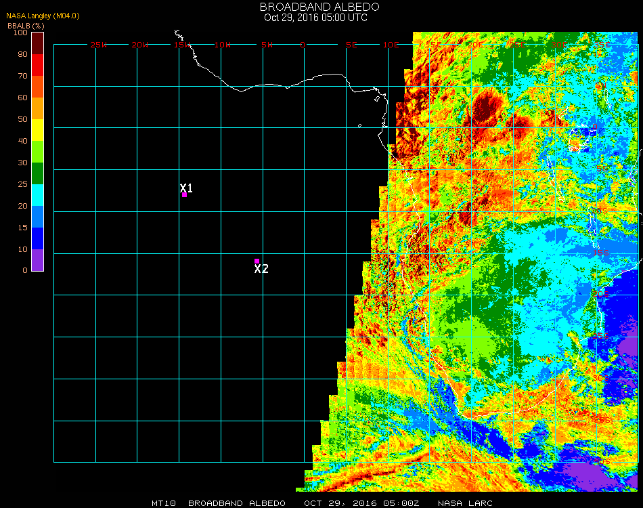
Task: Click the BBALB (%) legend heading
Action: [x=26, y=26]
